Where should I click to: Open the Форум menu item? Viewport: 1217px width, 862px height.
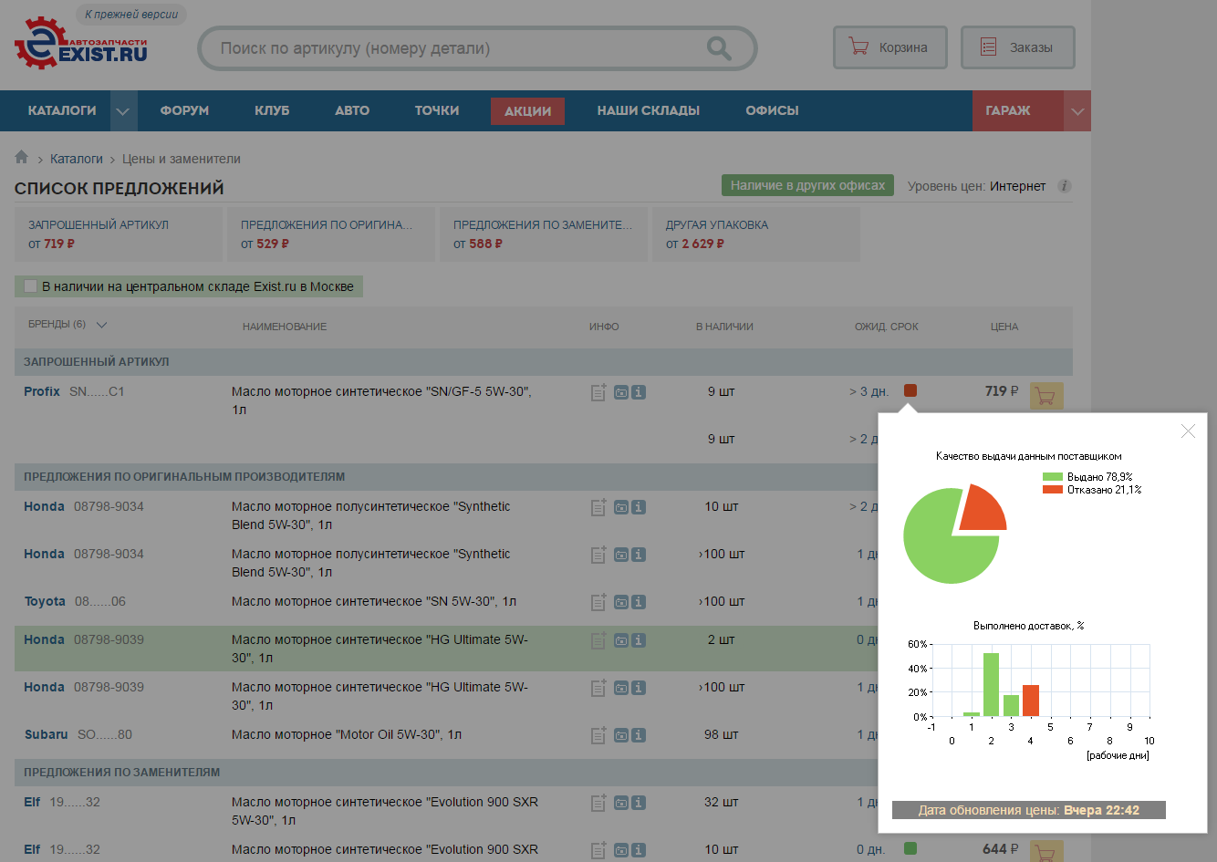pyautogui.click(x=184, y=110)
